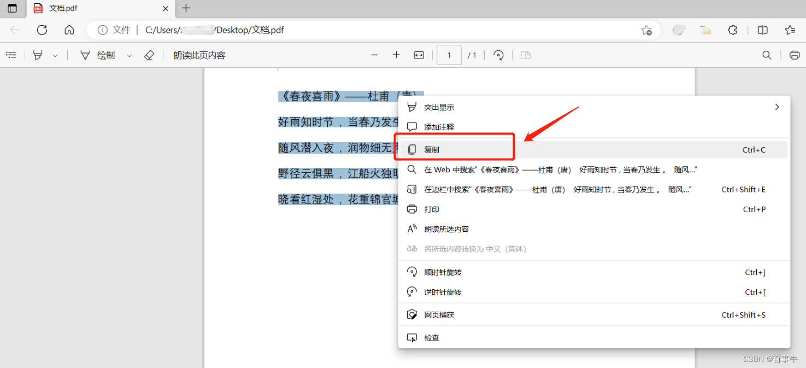The image size is (806, 368).
Task: Add page to favorites star icon
Action: click(x=646, y=30)
